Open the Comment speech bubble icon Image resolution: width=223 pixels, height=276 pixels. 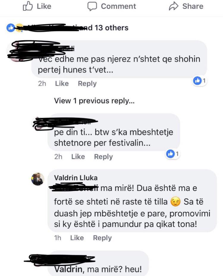click(x=92, y=6)
